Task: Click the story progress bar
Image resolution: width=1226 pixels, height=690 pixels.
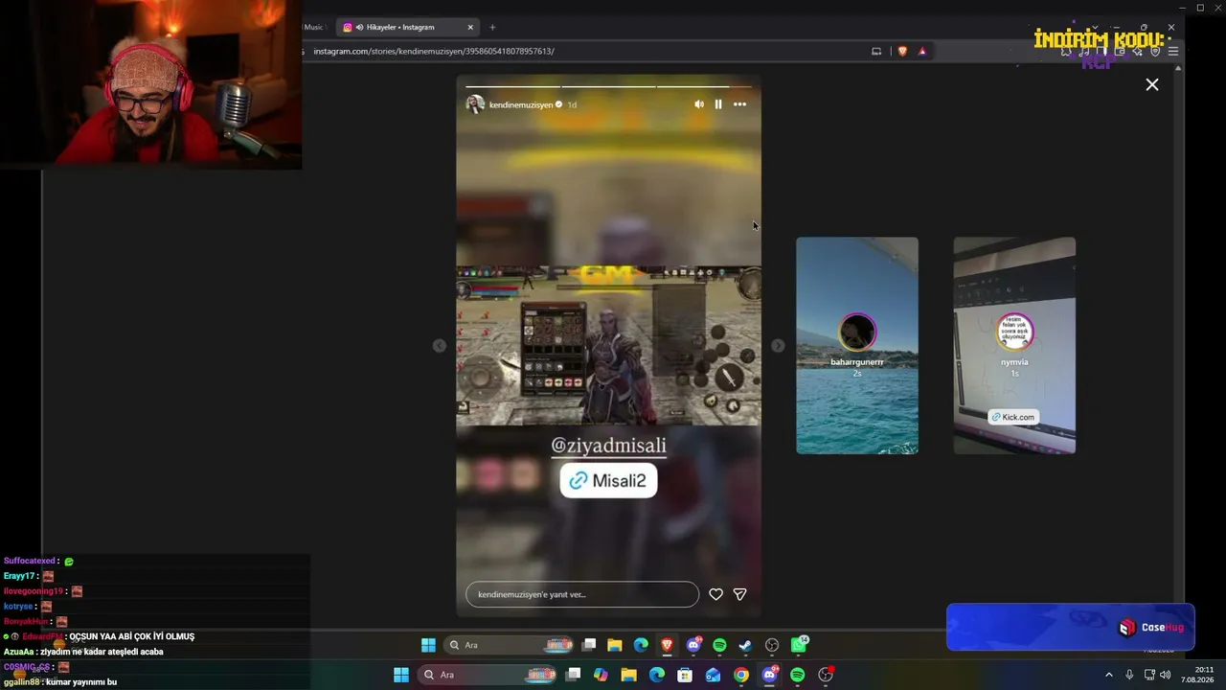Action: 608,86
